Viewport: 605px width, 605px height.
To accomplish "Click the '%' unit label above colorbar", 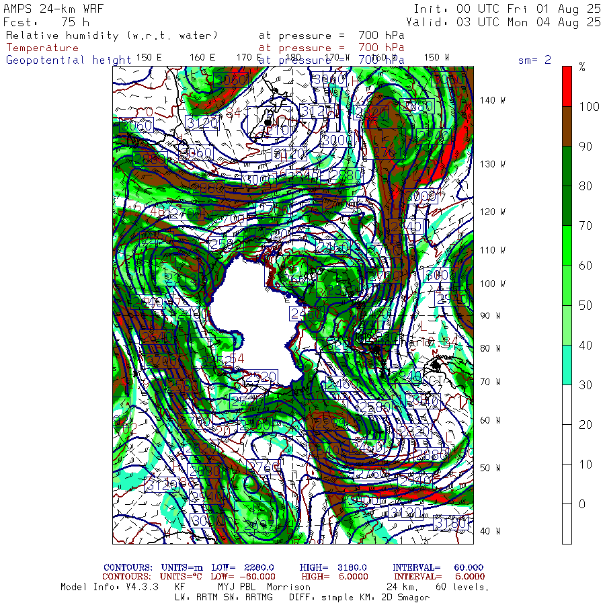I will [582, 67].
